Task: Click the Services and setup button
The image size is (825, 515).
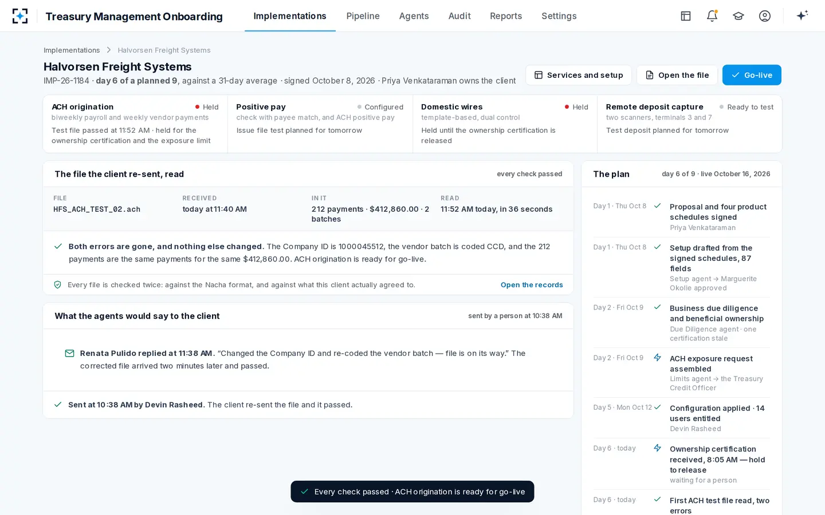Action: [x=579, y=75]
